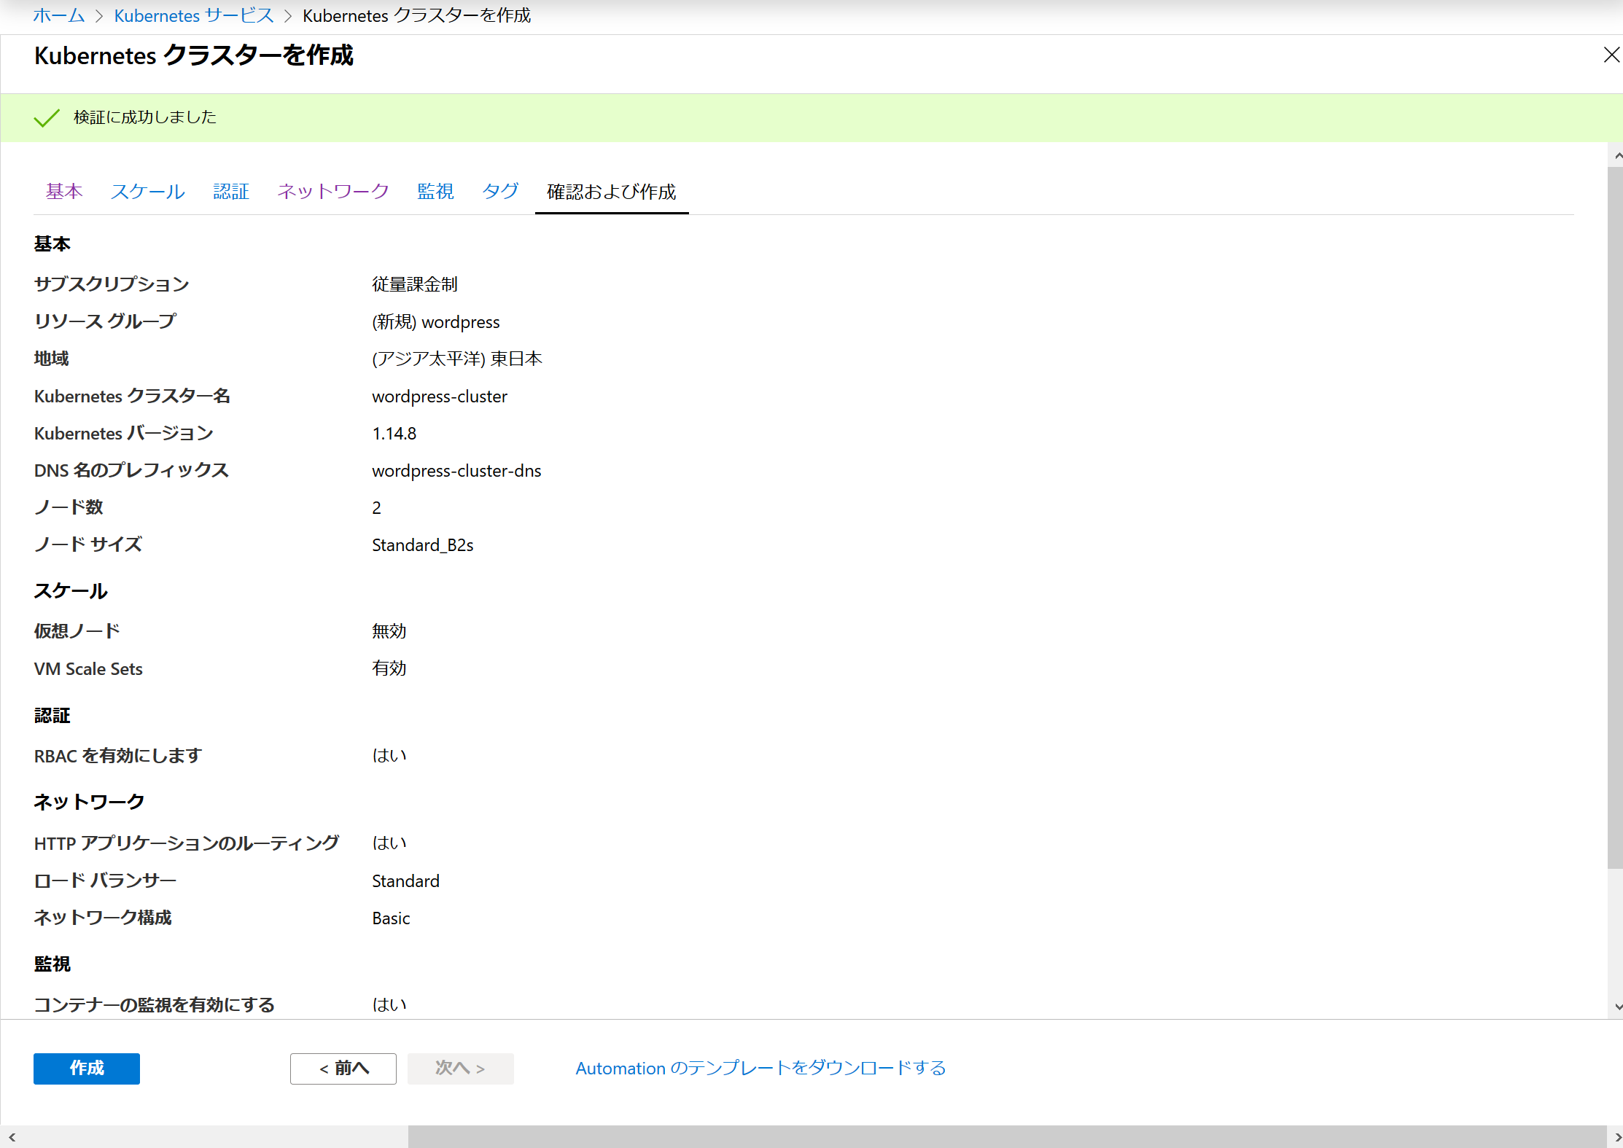
Task: Click the Kubernetes version value 1.14.8
Action: [x=394, y=434]
